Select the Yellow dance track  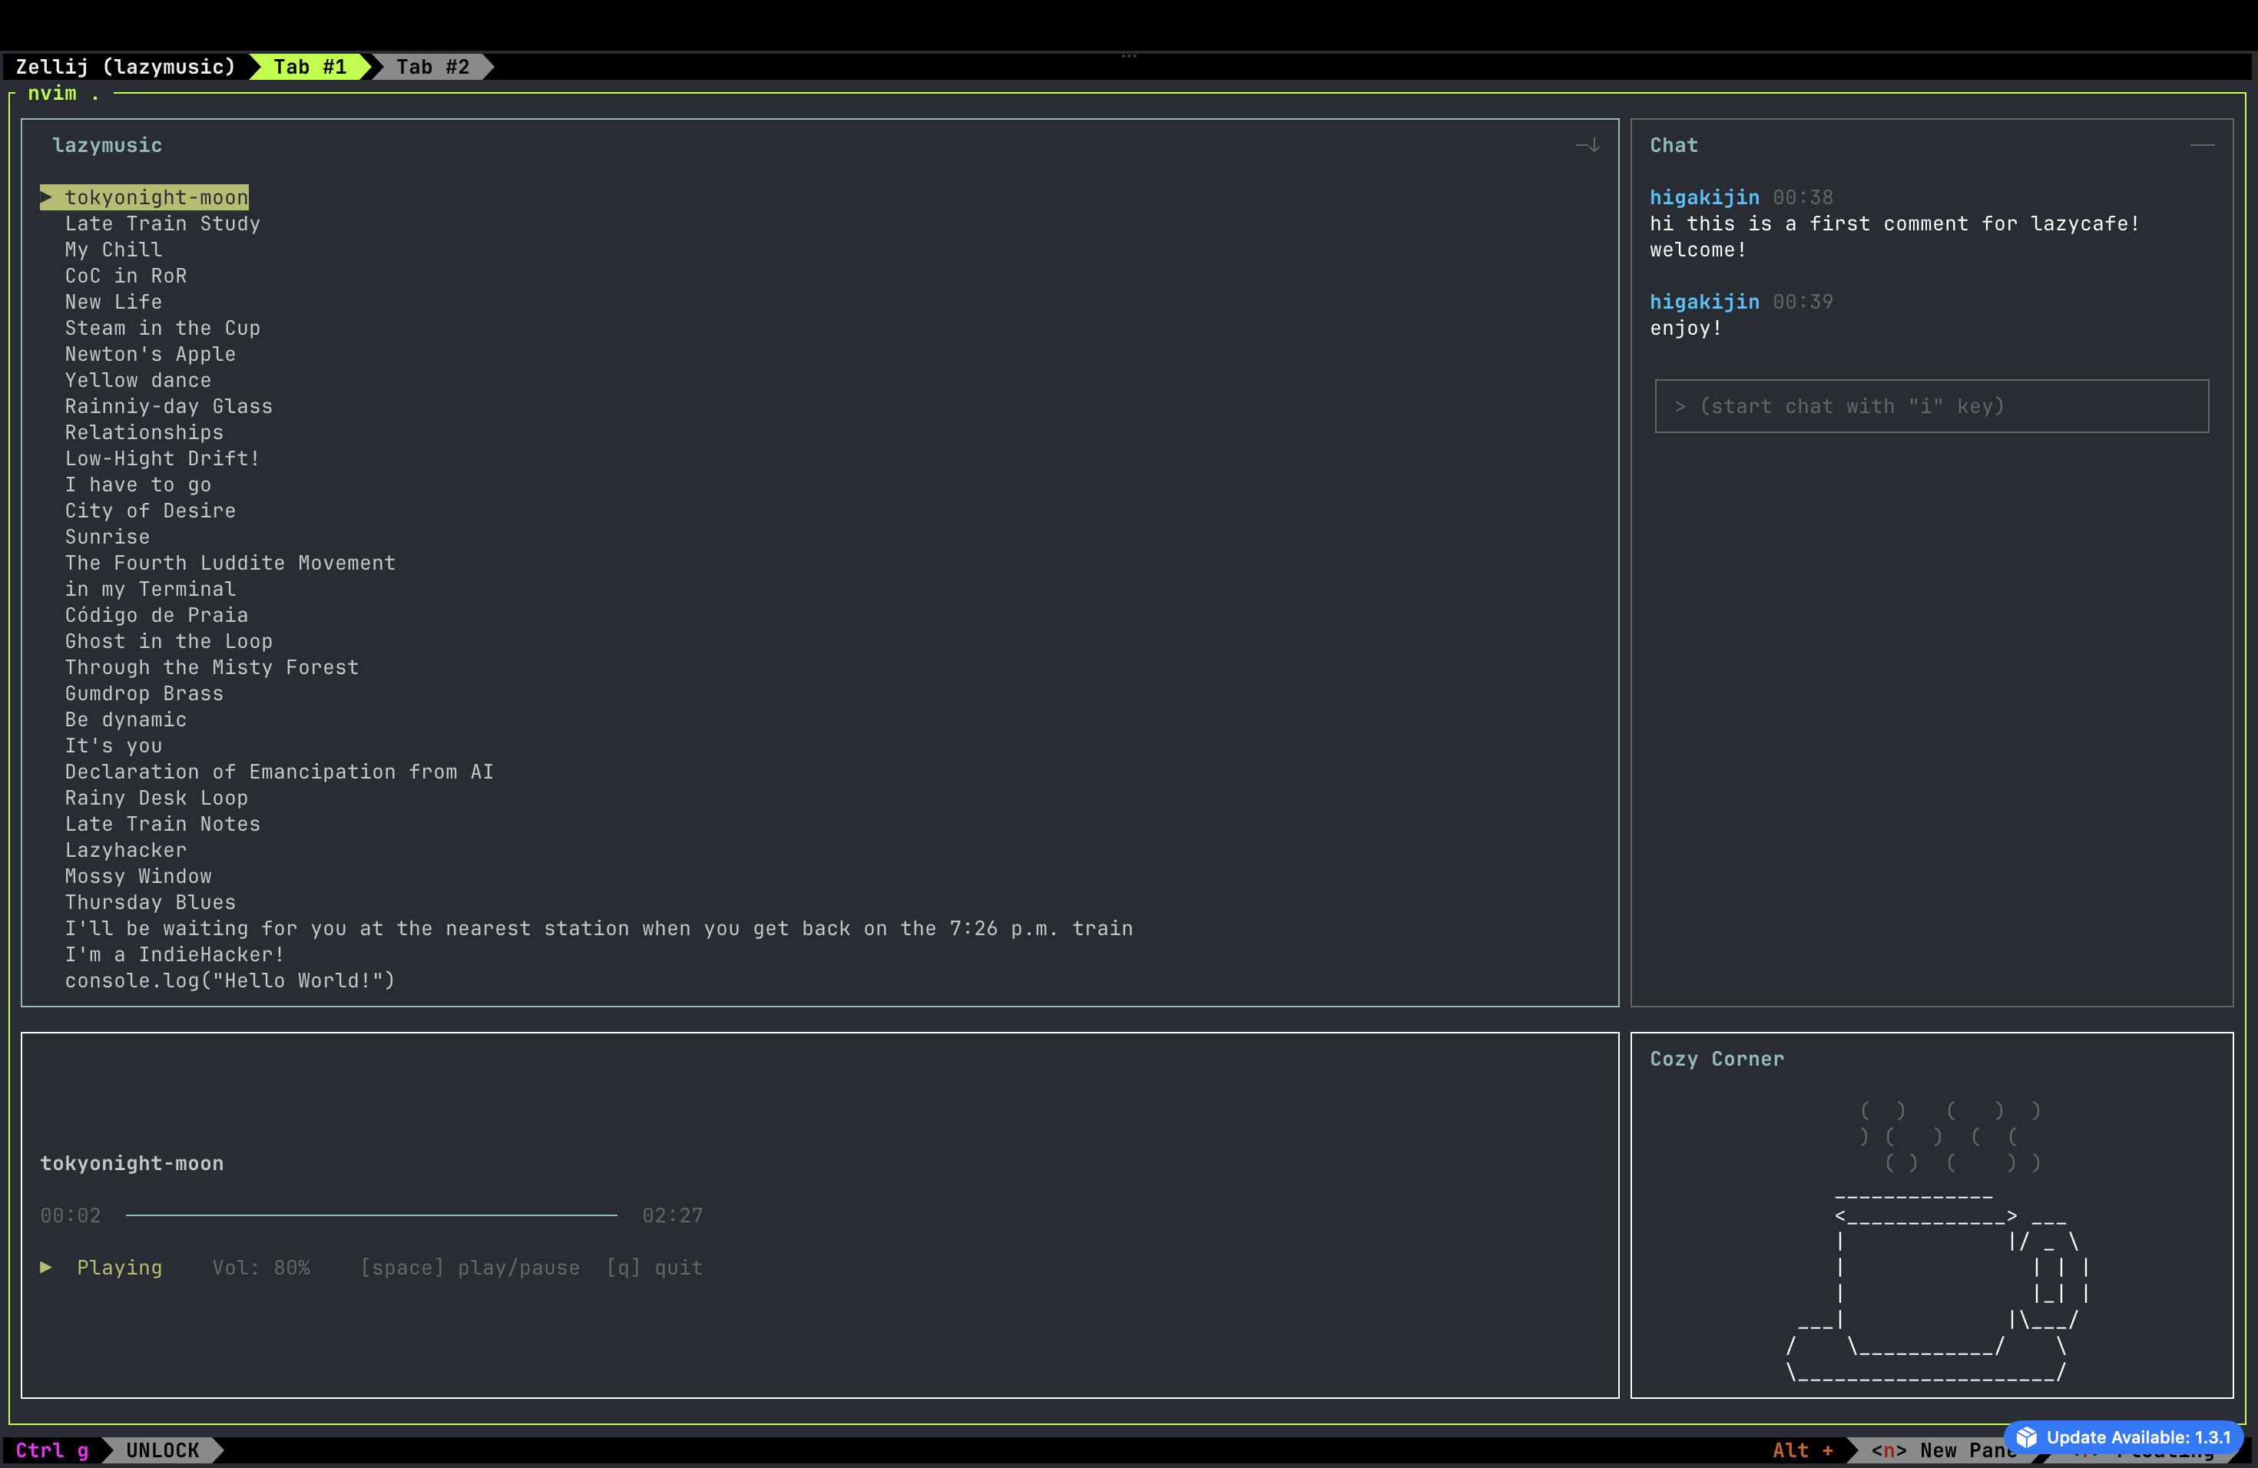pos(137,380)
